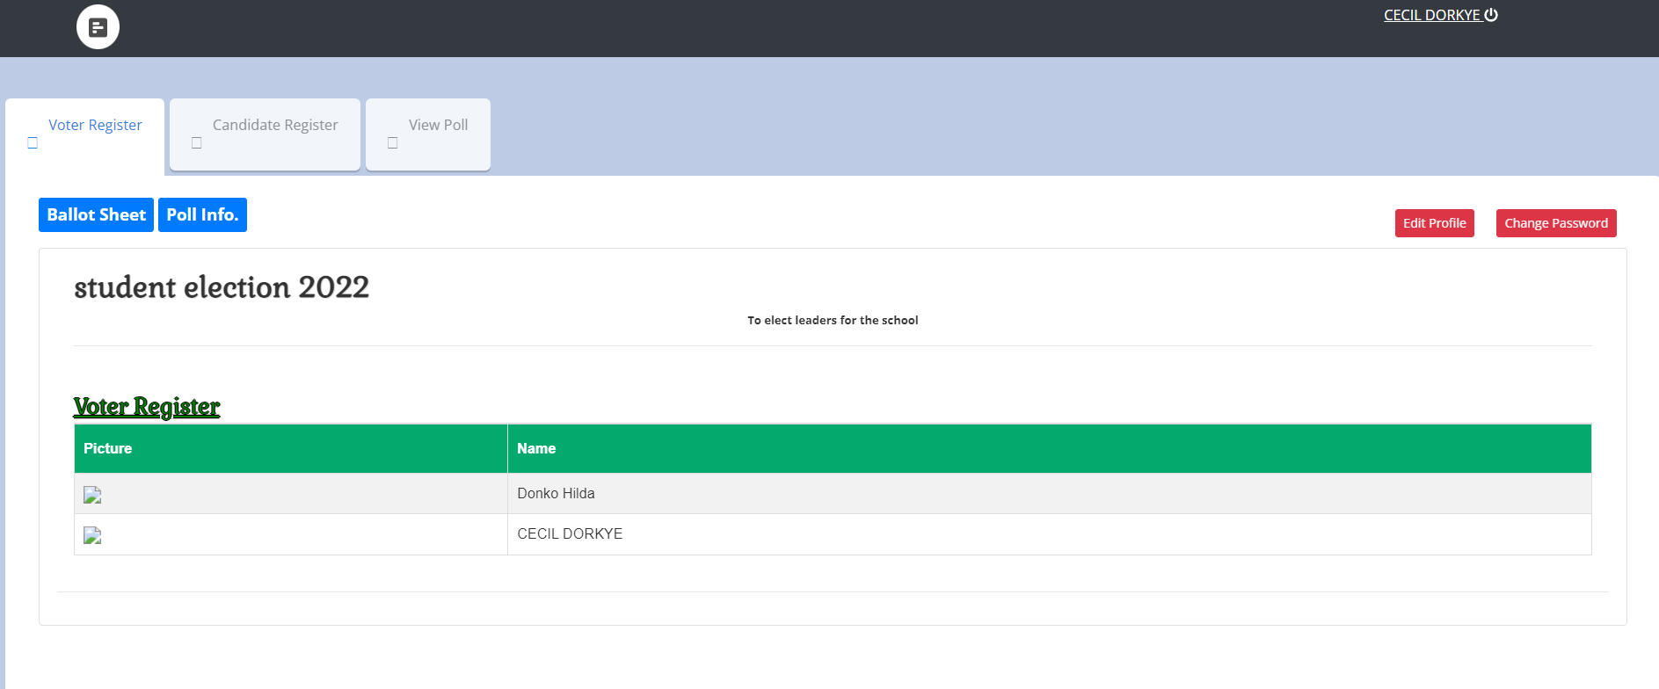
Task: Click Donko Hilda's broken picture icon
Action: click(x=92, y=495)
